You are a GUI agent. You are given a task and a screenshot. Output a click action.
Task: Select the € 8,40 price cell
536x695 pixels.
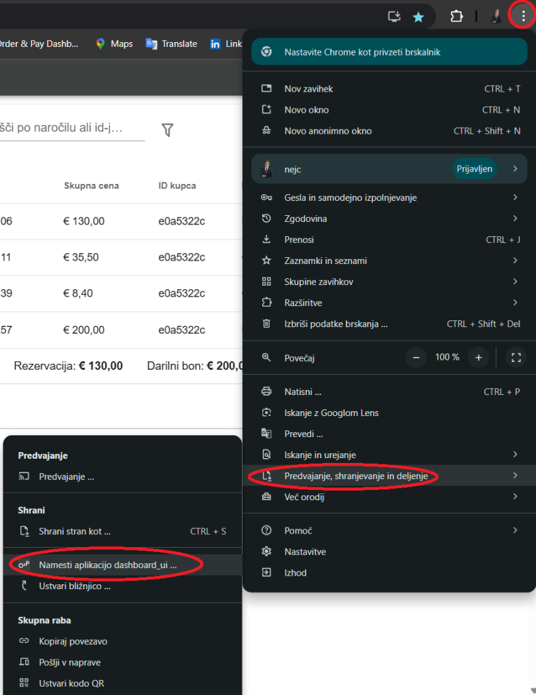click(77, 293)
